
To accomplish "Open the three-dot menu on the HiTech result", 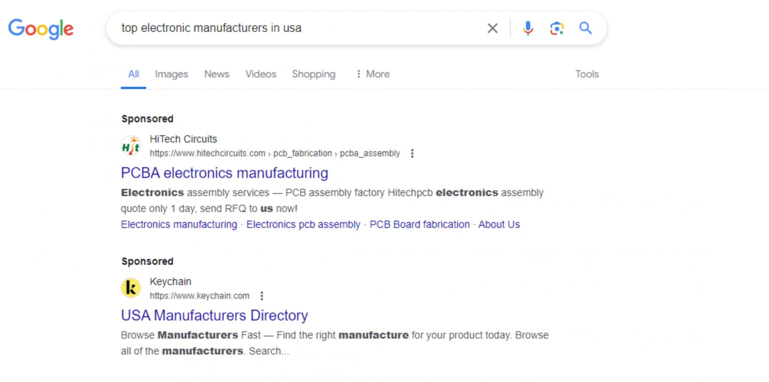I will (412, 154).
